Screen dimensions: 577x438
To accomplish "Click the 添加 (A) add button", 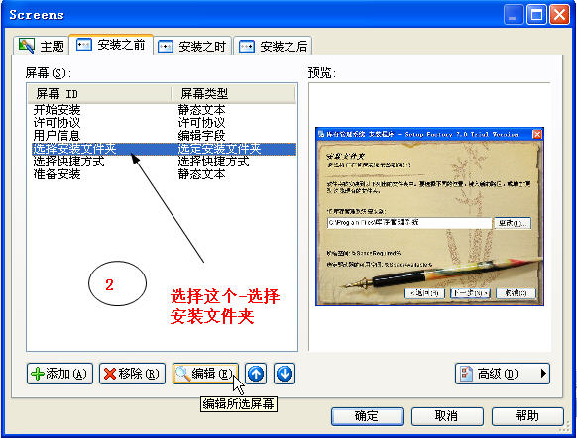I will pos(59,374).
